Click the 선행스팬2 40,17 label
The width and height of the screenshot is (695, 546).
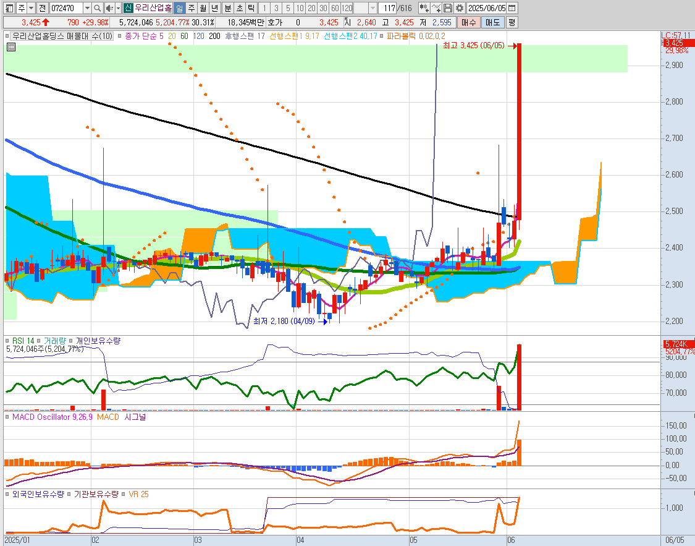pos(351,36)
